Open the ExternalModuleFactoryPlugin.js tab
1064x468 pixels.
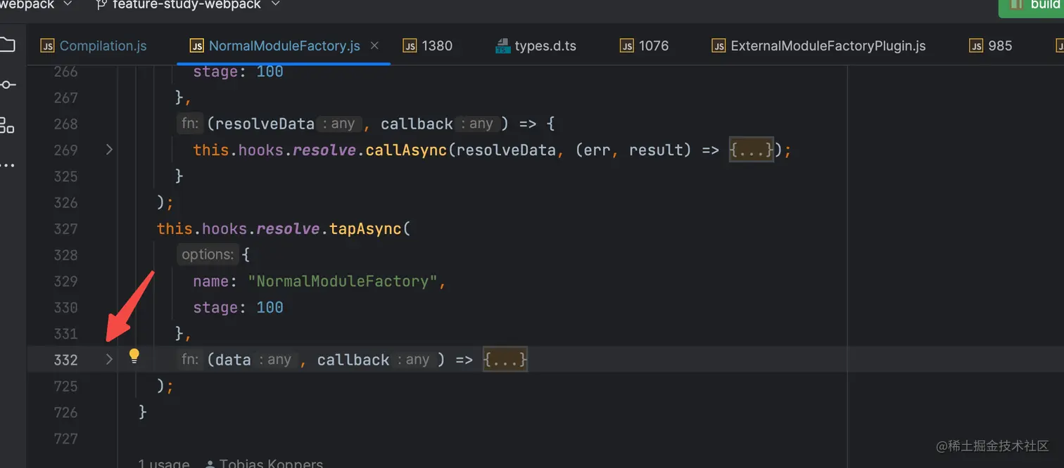click(818, 46)
